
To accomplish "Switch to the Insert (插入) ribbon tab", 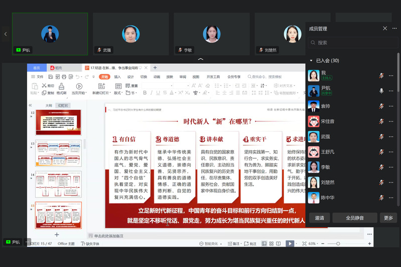I will tap(117, 77).
